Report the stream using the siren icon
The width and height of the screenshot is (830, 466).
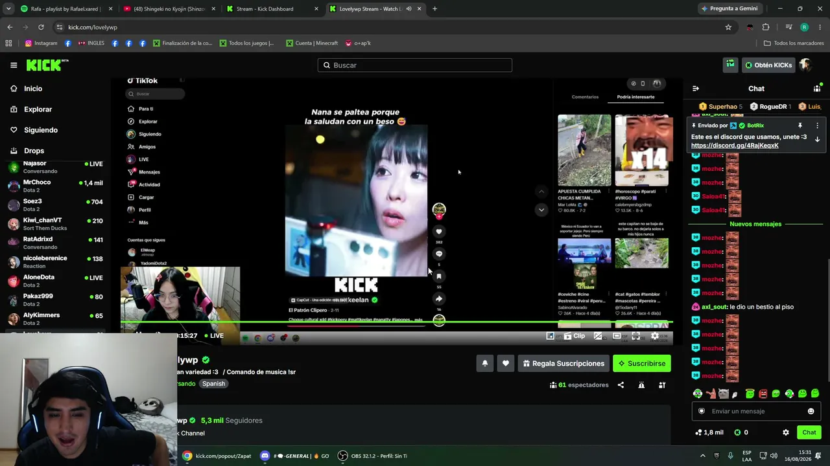[641, 385]
